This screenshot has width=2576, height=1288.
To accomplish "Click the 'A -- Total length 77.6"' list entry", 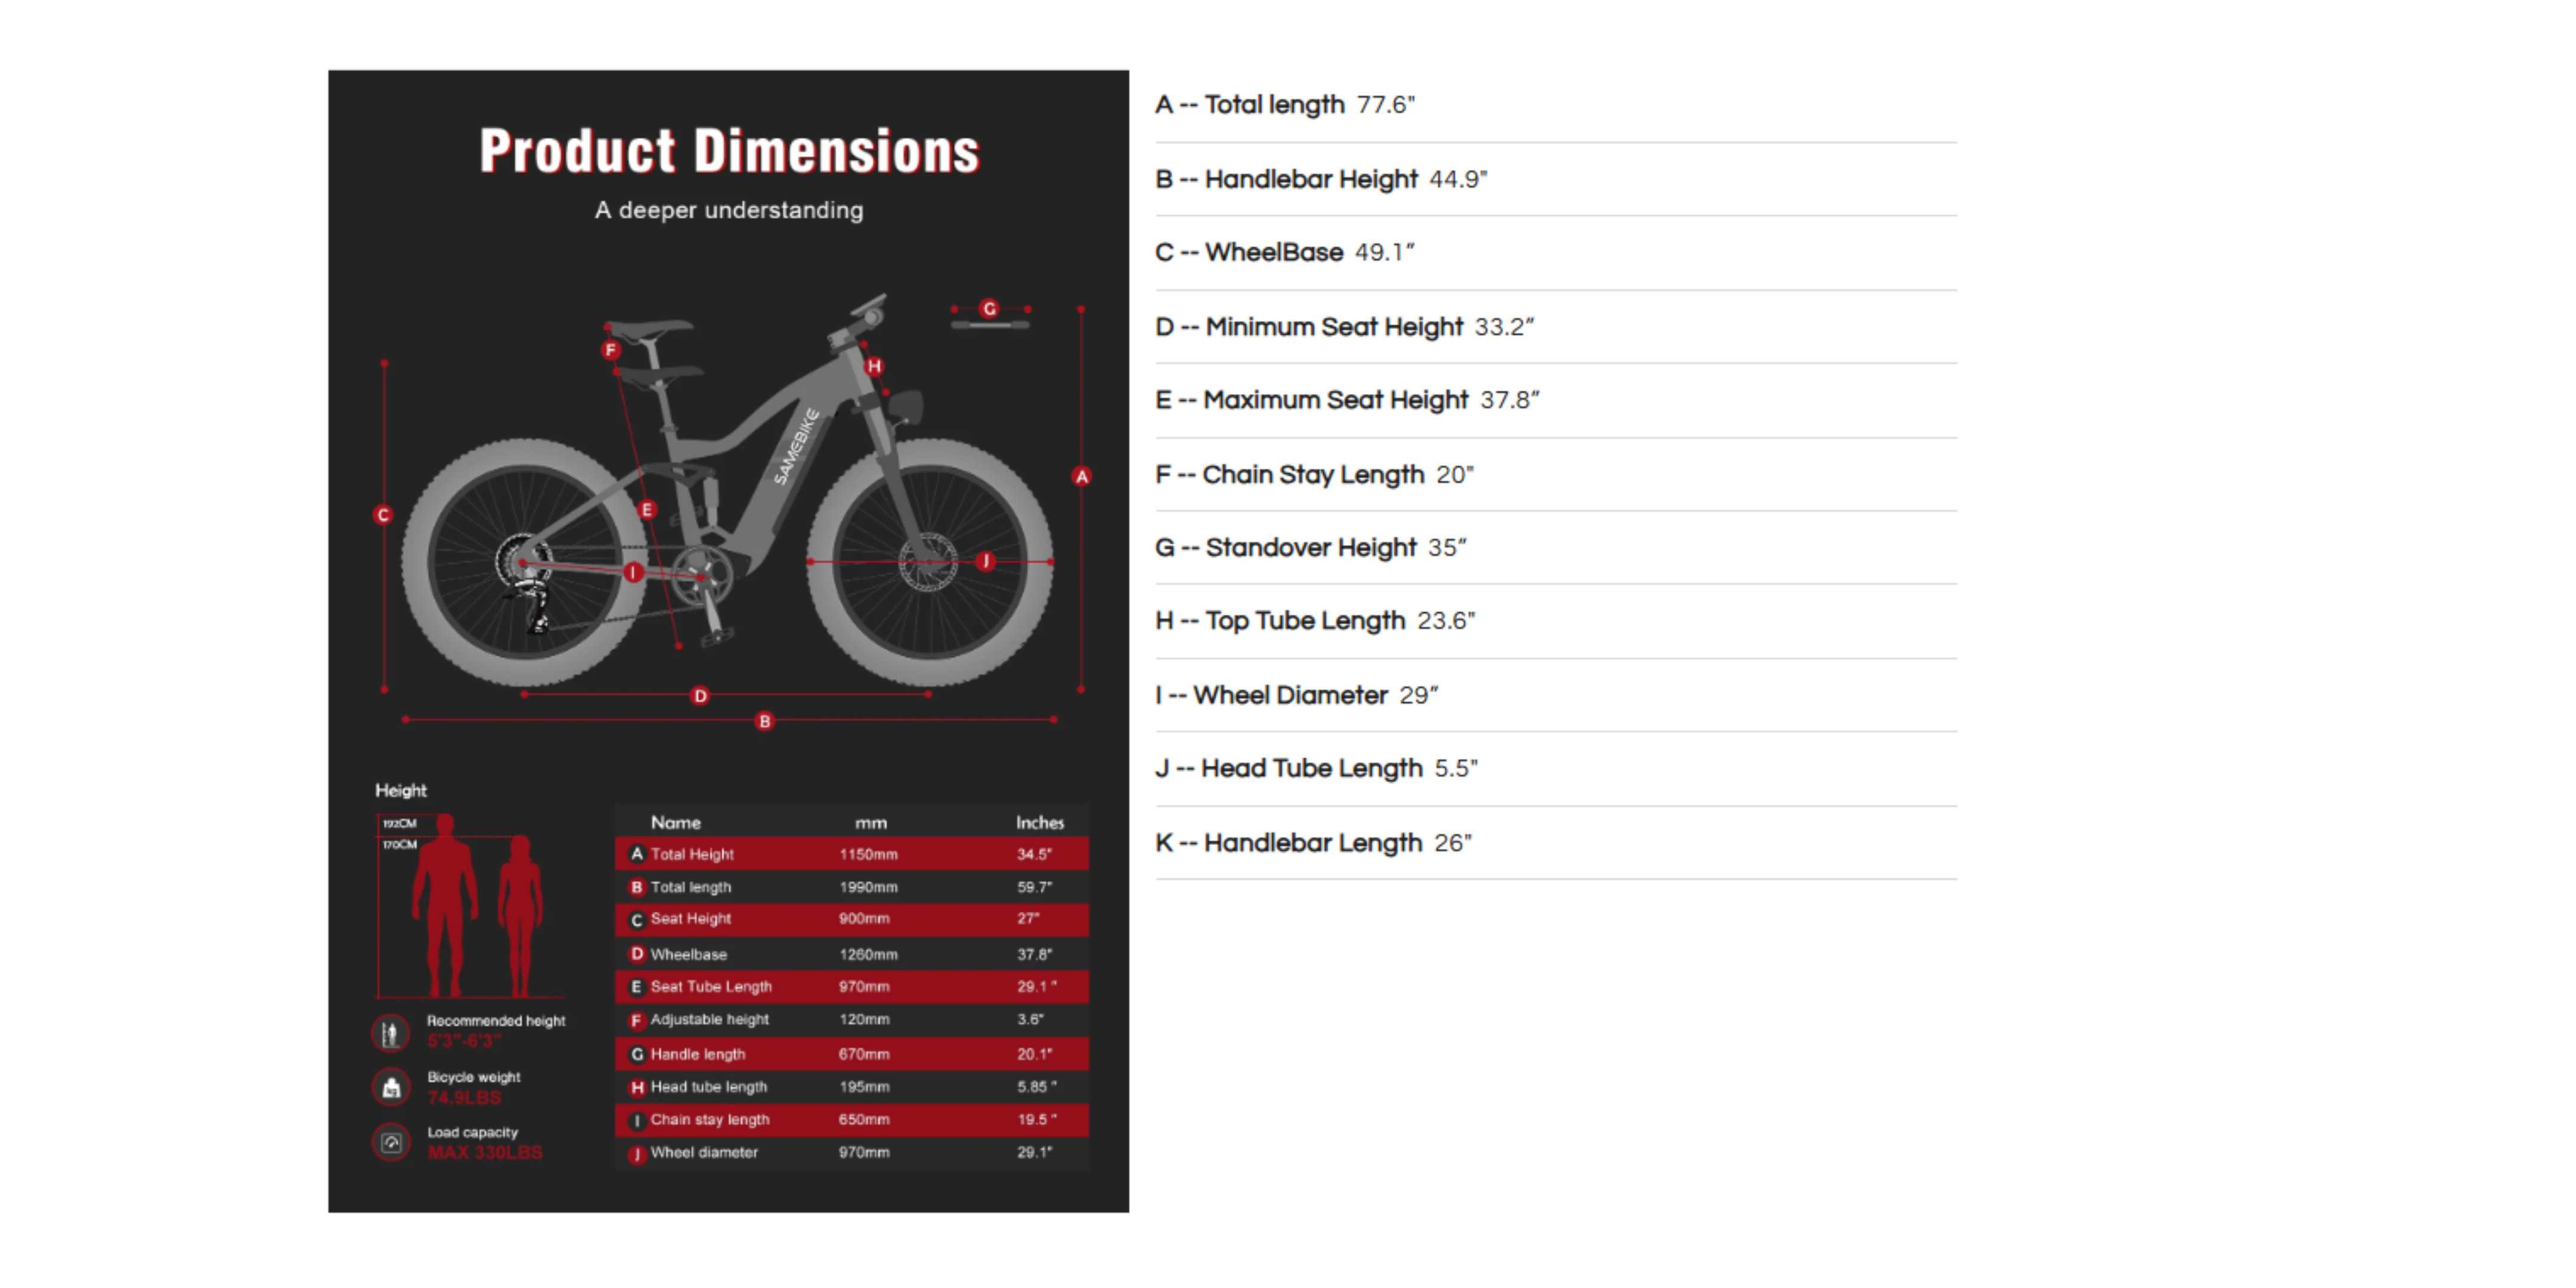I will 1284,105.
